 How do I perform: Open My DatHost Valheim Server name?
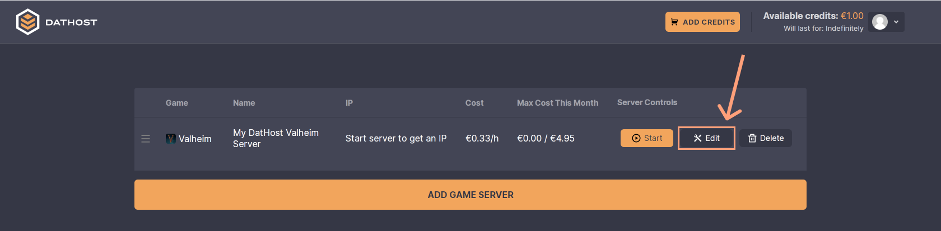click(x=276, y=138)
